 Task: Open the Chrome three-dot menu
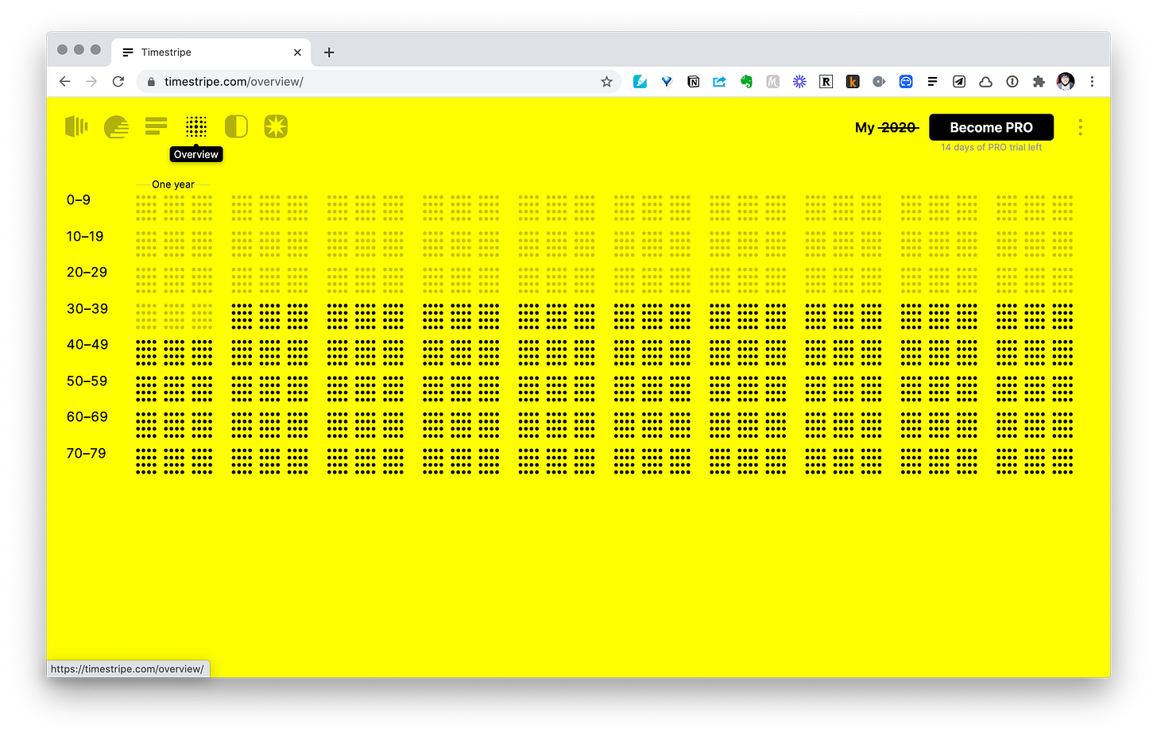click(1092, 81)
